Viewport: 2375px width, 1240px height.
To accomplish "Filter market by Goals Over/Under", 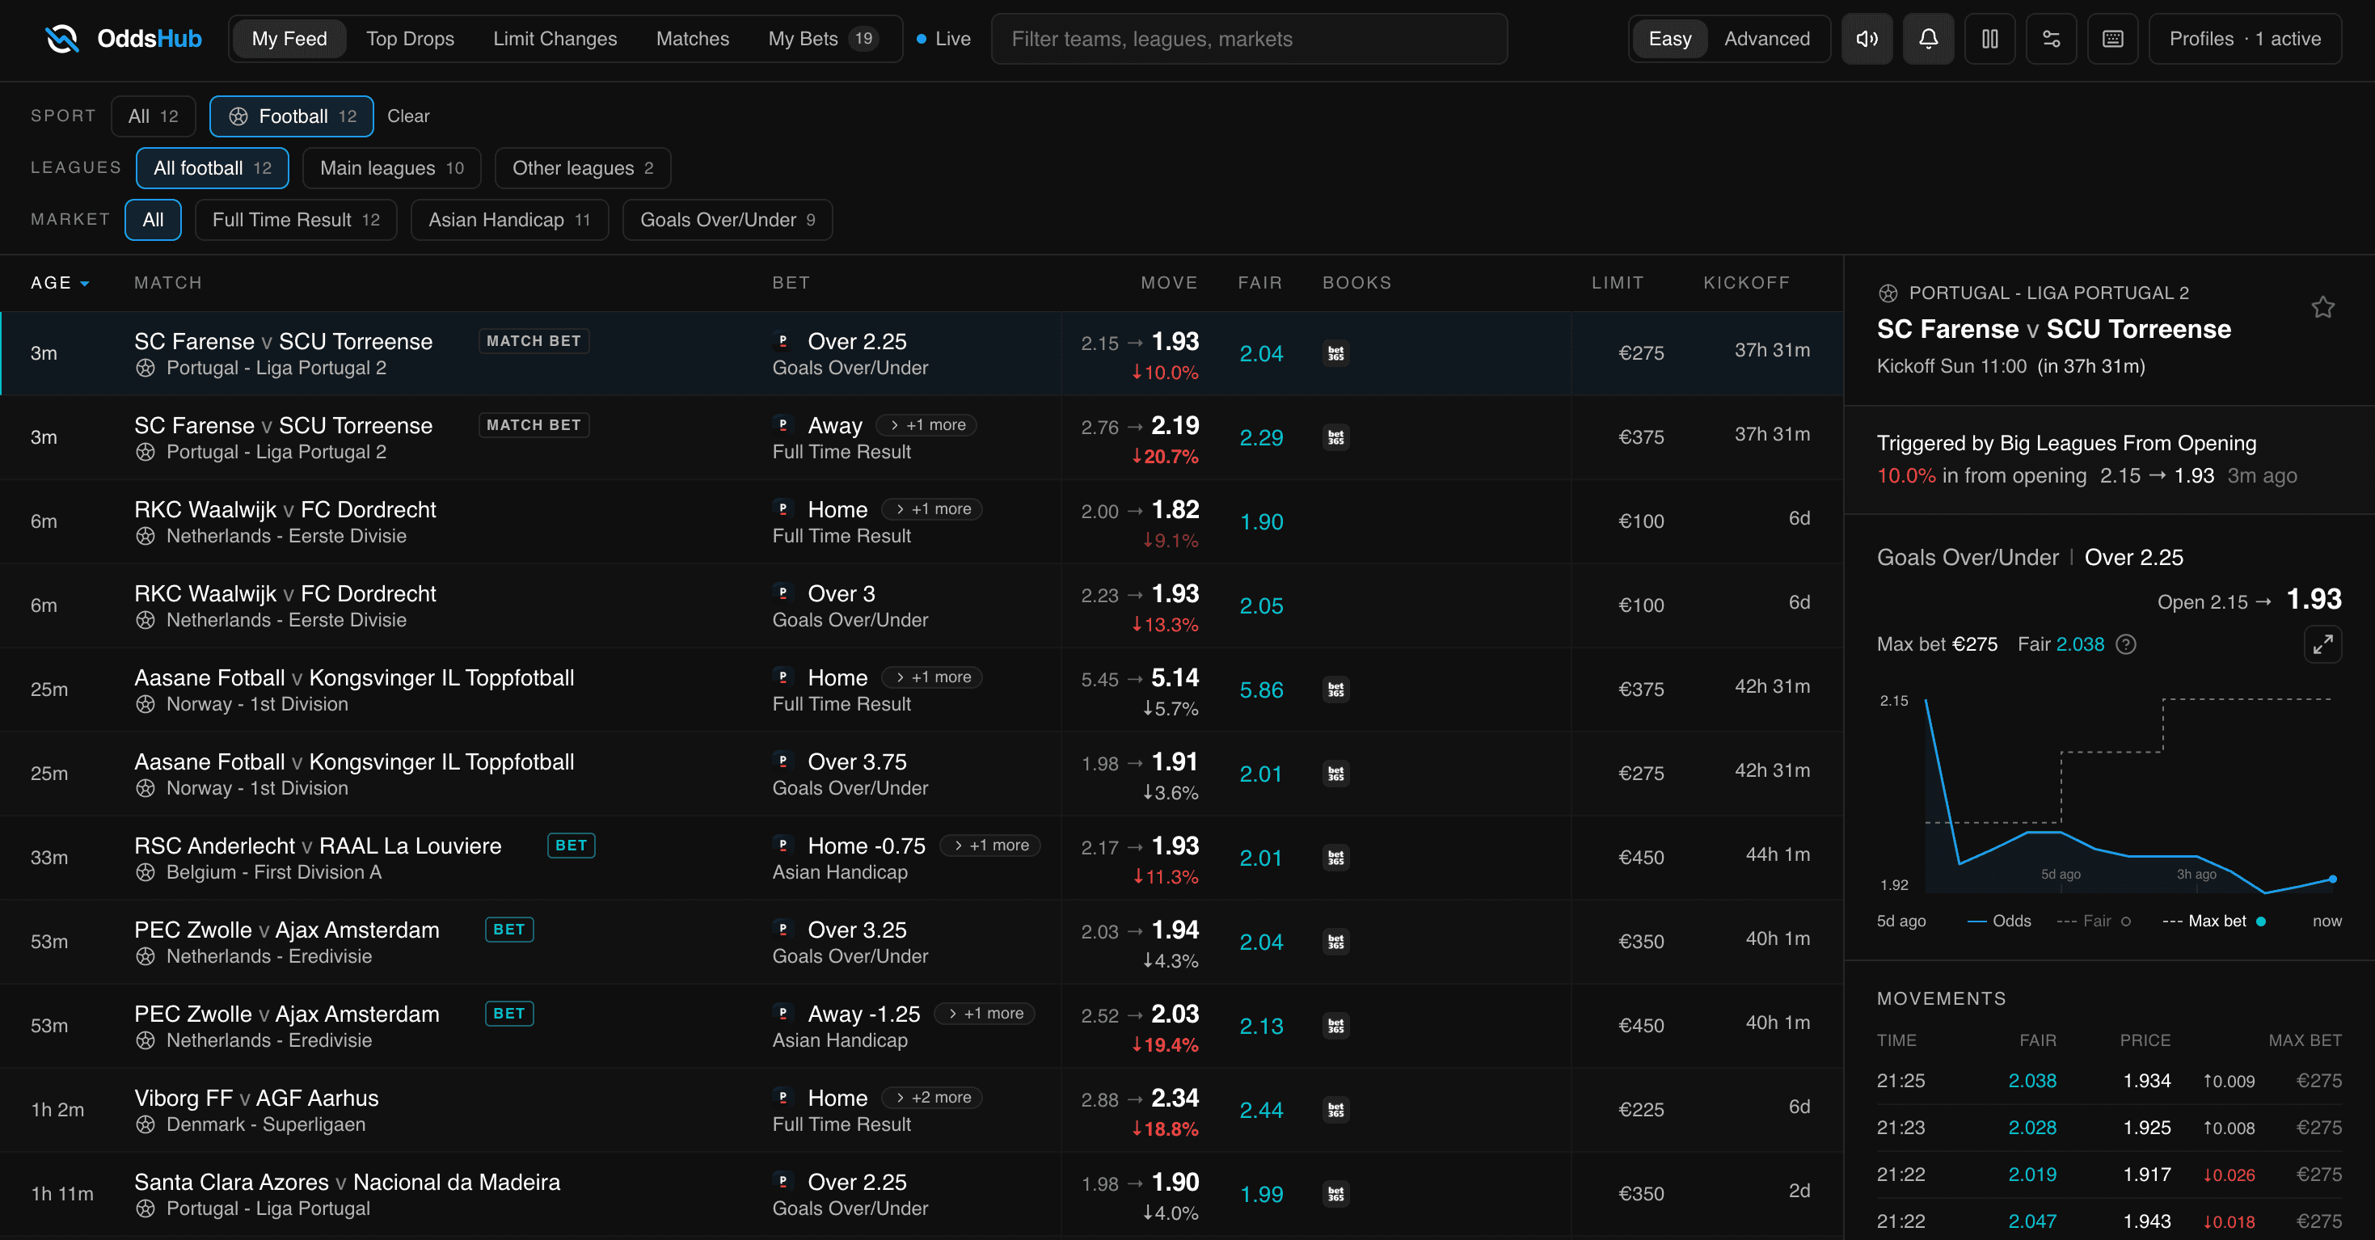I will click(728, 219).
